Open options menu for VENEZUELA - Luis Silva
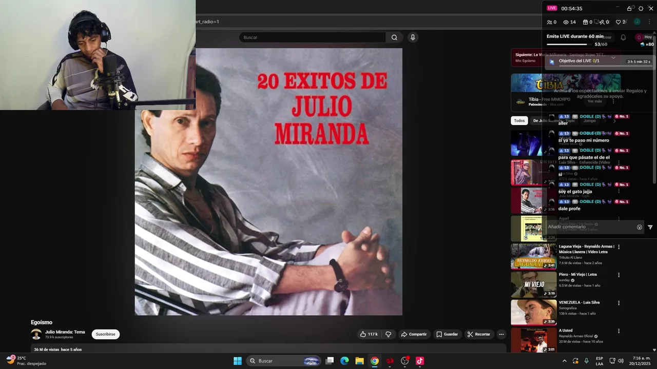 (x=619, y=302)
